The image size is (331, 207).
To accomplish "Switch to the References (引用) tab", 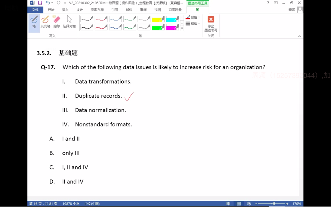I will (x=115, y=10).
